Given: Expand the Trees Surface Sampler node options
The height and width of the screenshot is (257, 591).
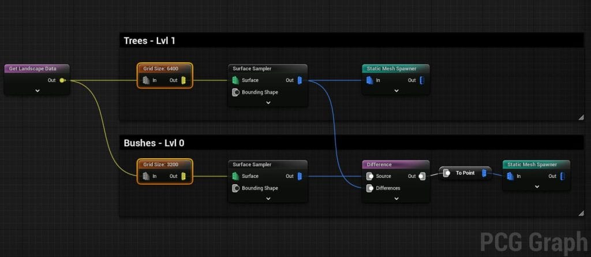Looking at the screenshot, I should pos(268,103).
